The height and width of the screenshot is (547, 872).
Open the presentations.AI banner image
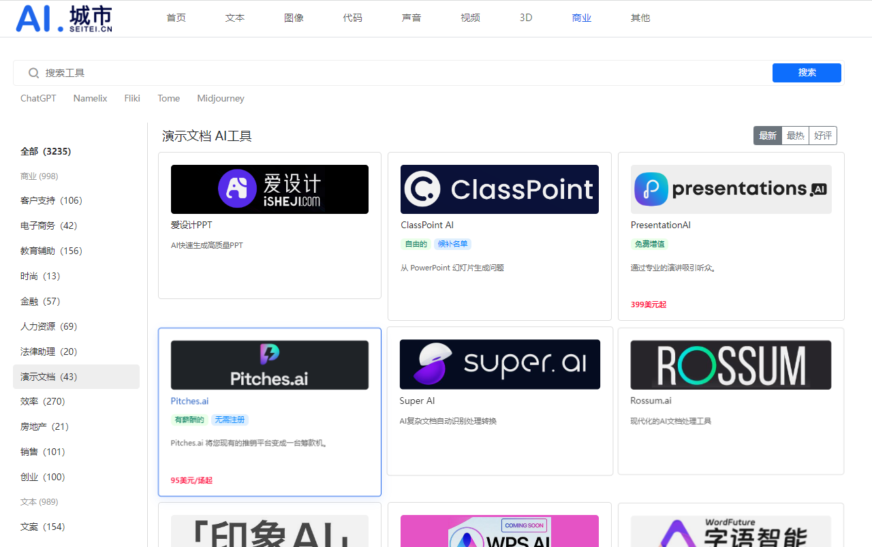pos(731,189)
